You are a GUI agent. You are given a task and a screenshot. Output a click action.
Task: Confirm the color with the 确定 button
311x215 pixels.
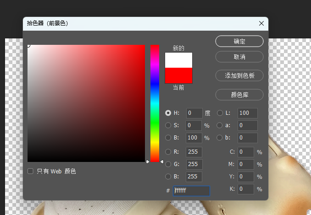click(239, 41)
